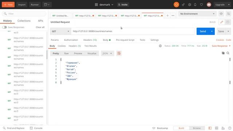Image resolution: width=233 pixels, height=131 pixels.
Task: Switch to Build mode in footer
Action: (x=181, y=128)
